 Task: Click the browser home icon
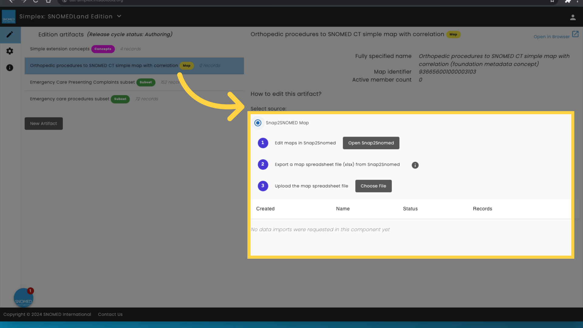(x=48, y=1)
